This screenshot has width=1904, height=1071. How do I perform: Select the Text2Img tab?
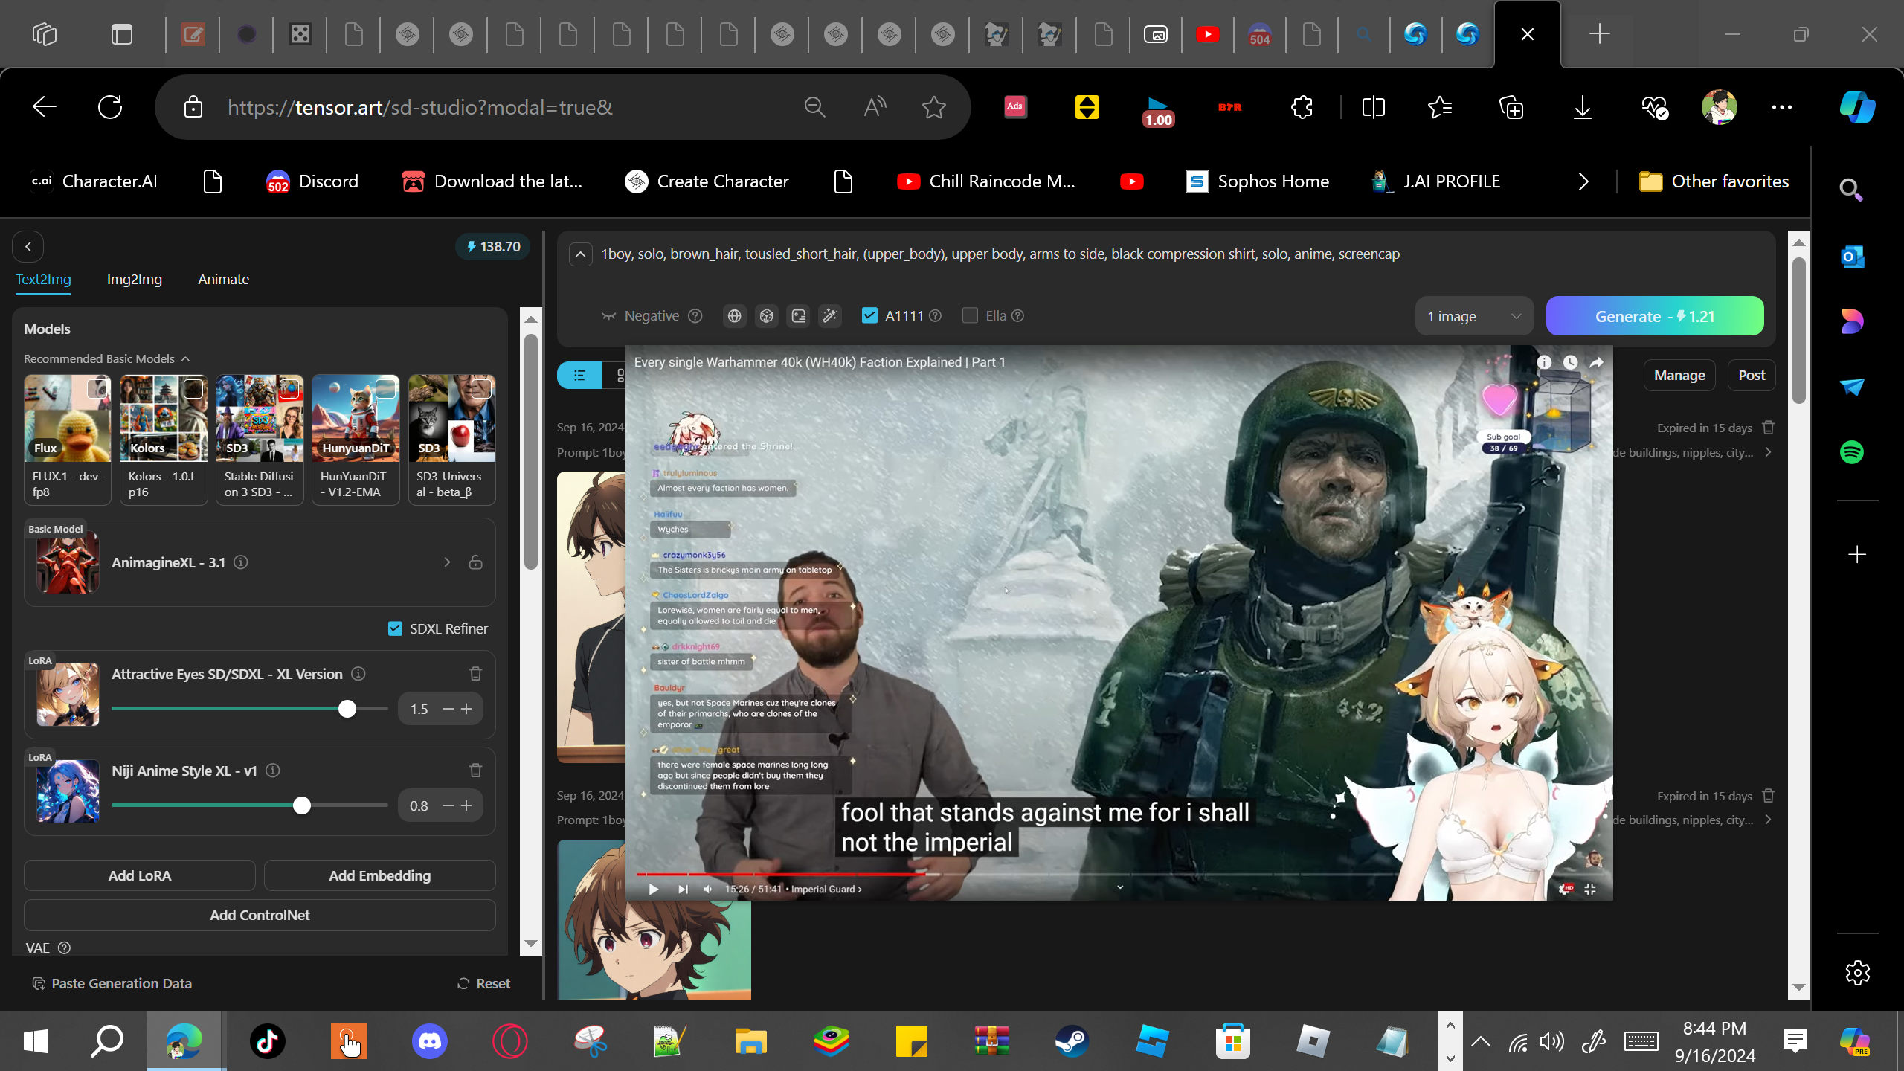pyautogui.click(x=44, y=280)
